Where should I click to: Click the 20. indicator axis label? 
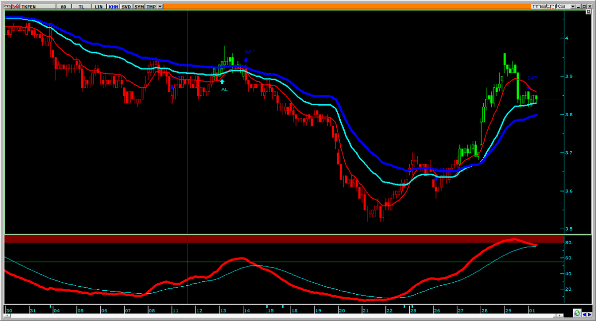click(x=570, y=289)
